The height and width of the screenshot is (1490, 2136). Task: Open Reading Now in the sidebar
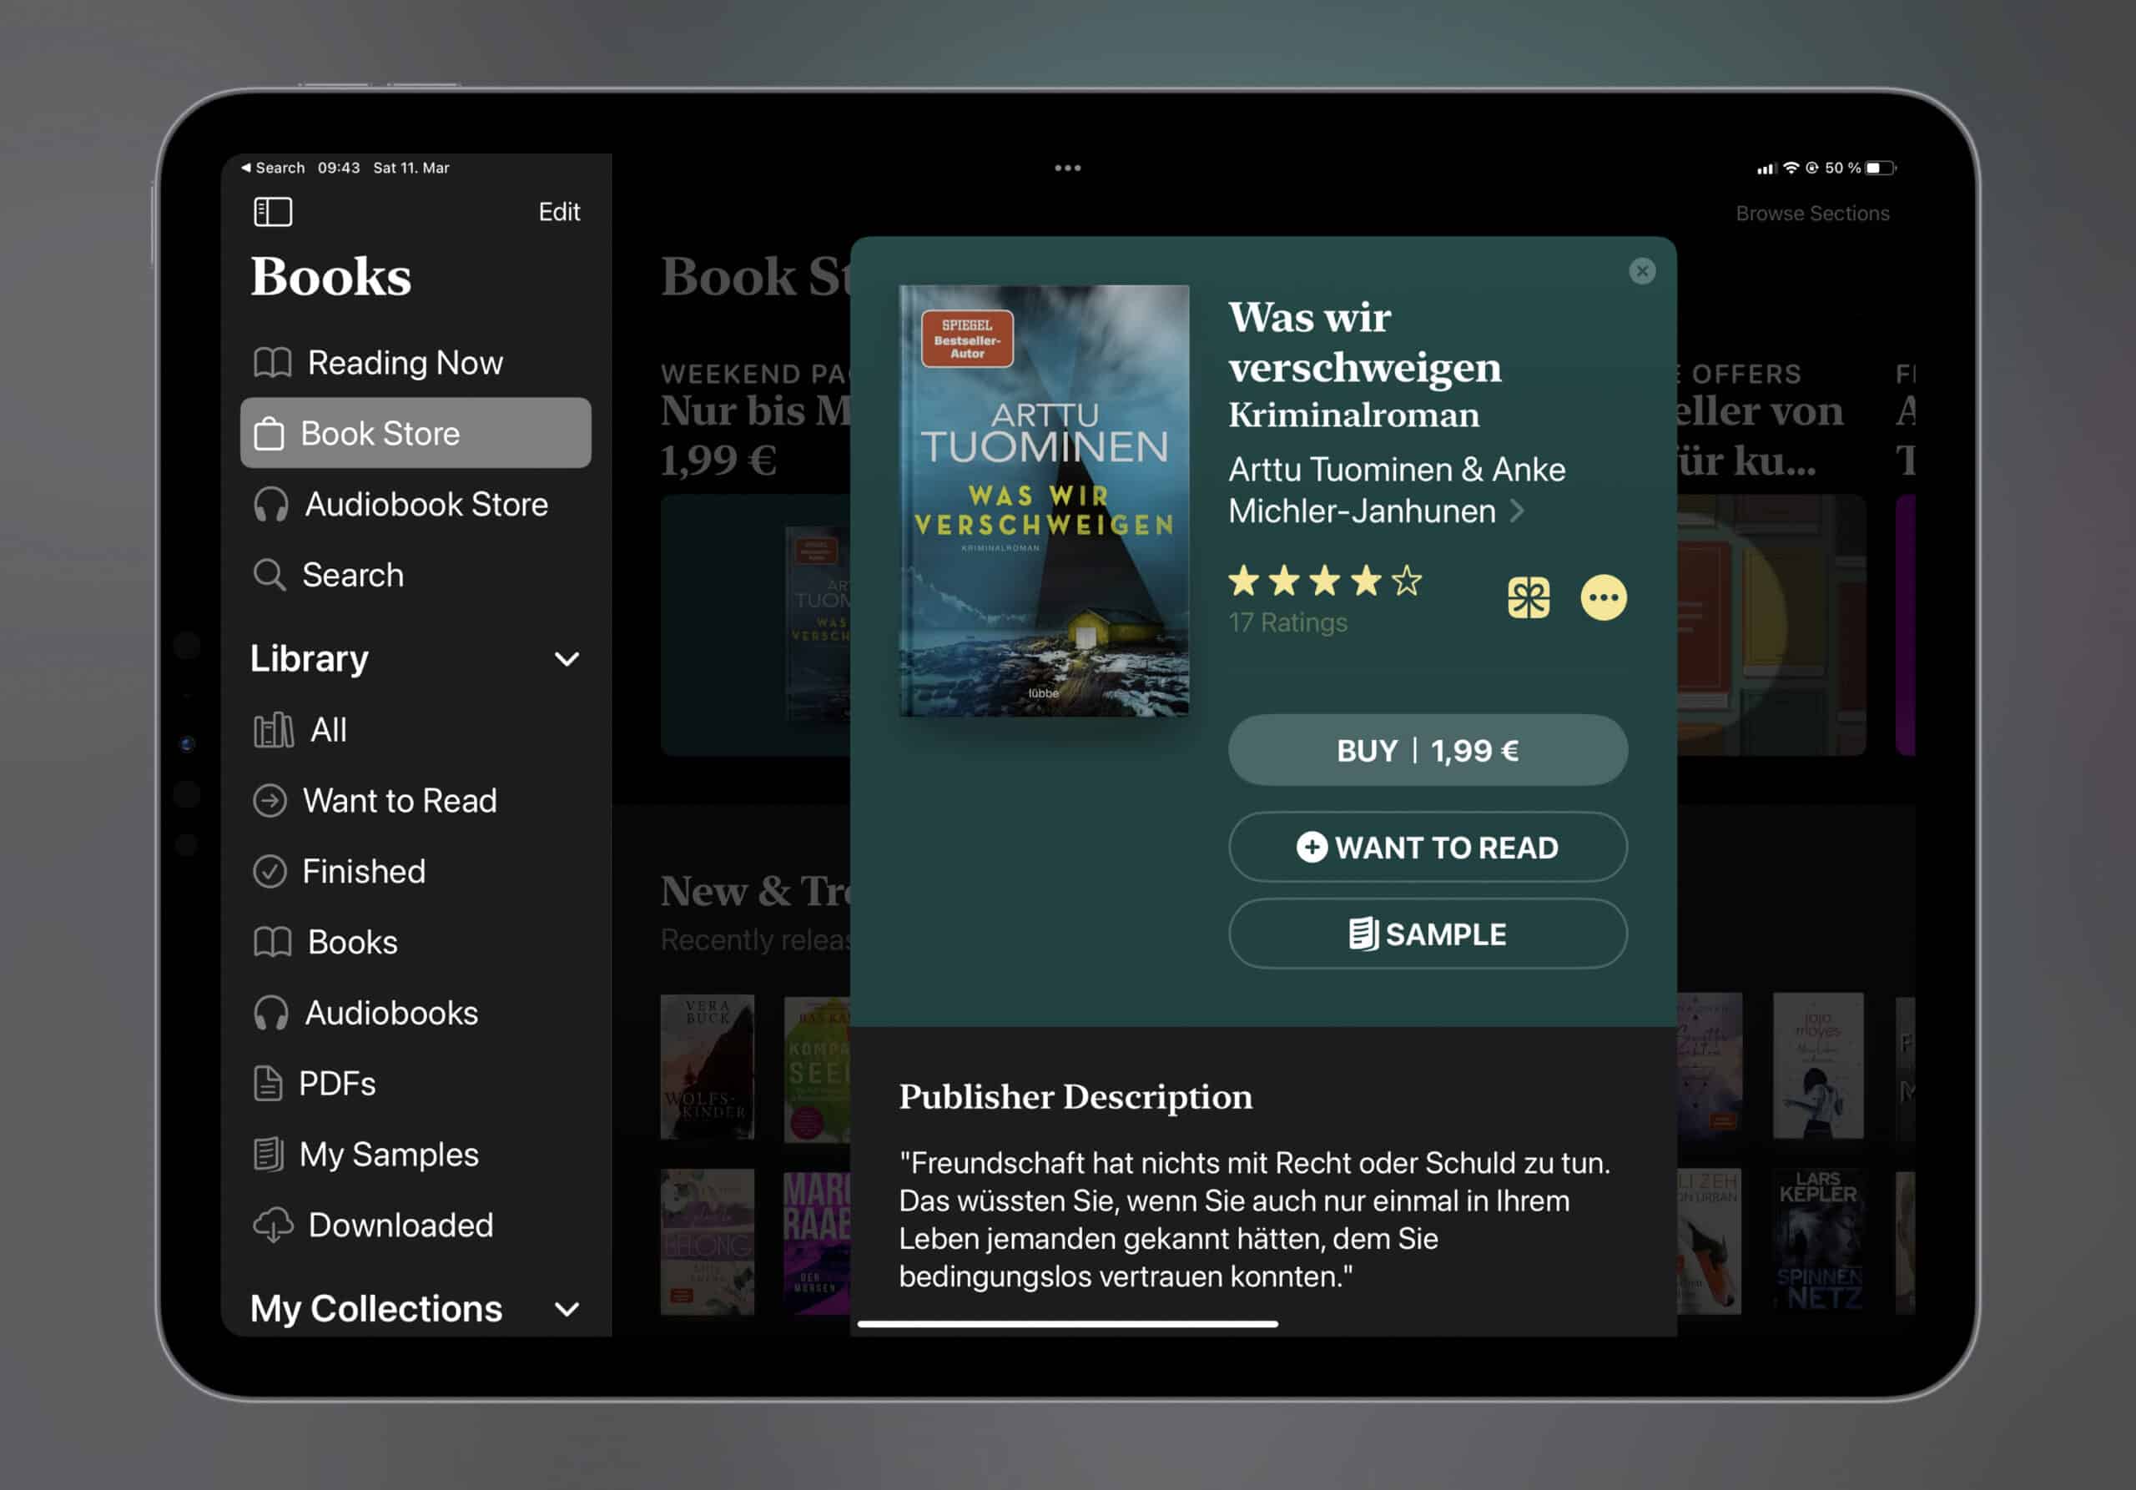coord(416,363)
